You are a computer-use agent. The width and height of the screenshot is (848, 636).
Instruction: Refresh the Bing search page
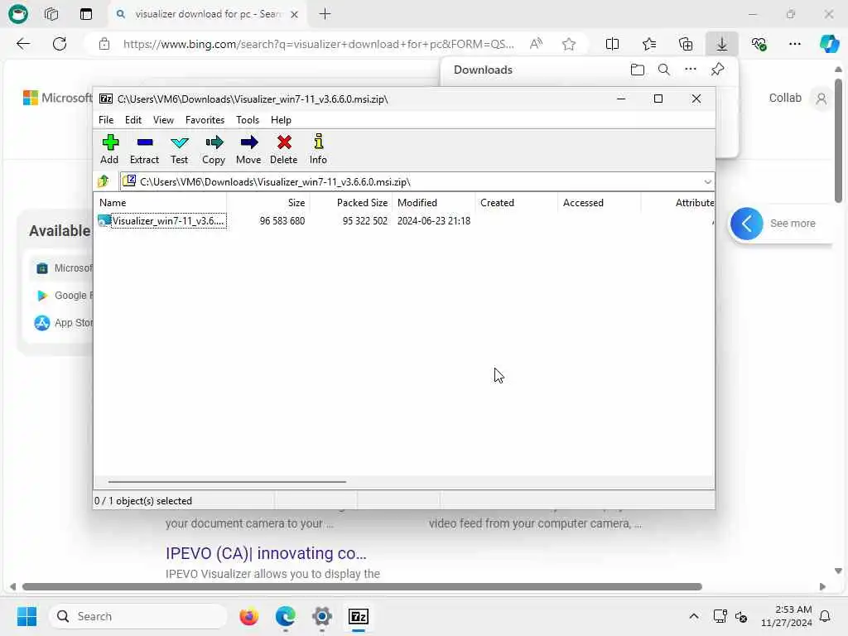pyautogui.click(x=60, y=44)
